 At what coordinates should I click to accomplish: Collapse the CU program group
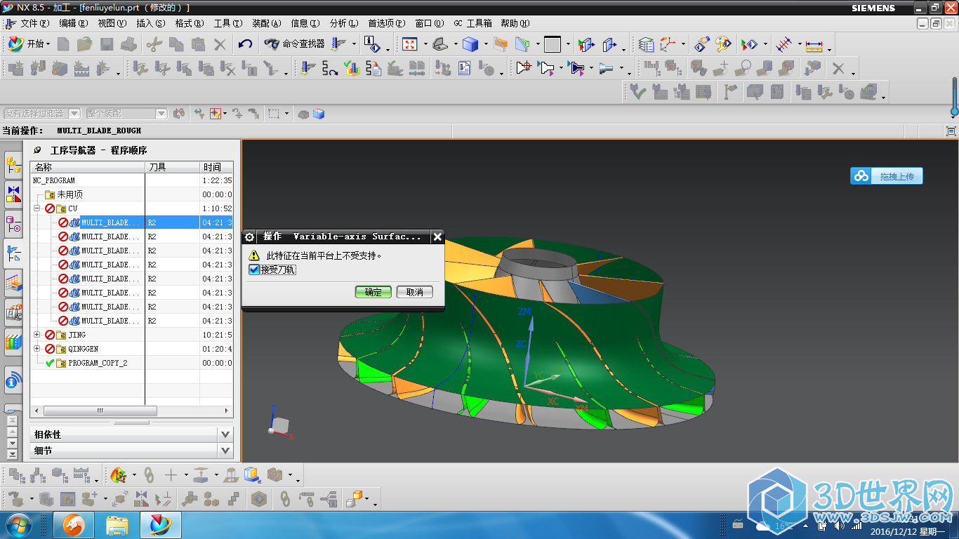point(37,208)
